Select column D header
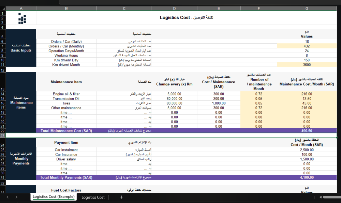Screen dimensions: 341x203 coord(174,8)
